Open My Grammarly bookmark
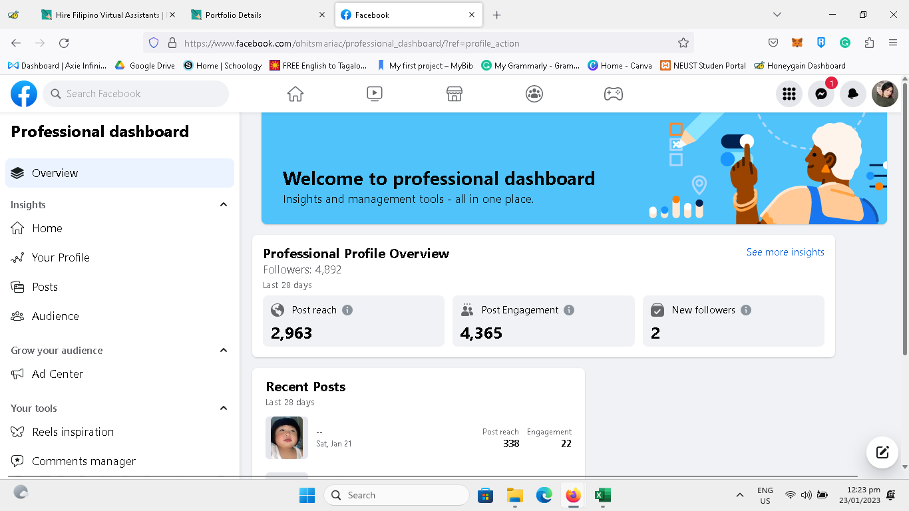This screenshot has width=909, height=511. (x=530, y=66)
